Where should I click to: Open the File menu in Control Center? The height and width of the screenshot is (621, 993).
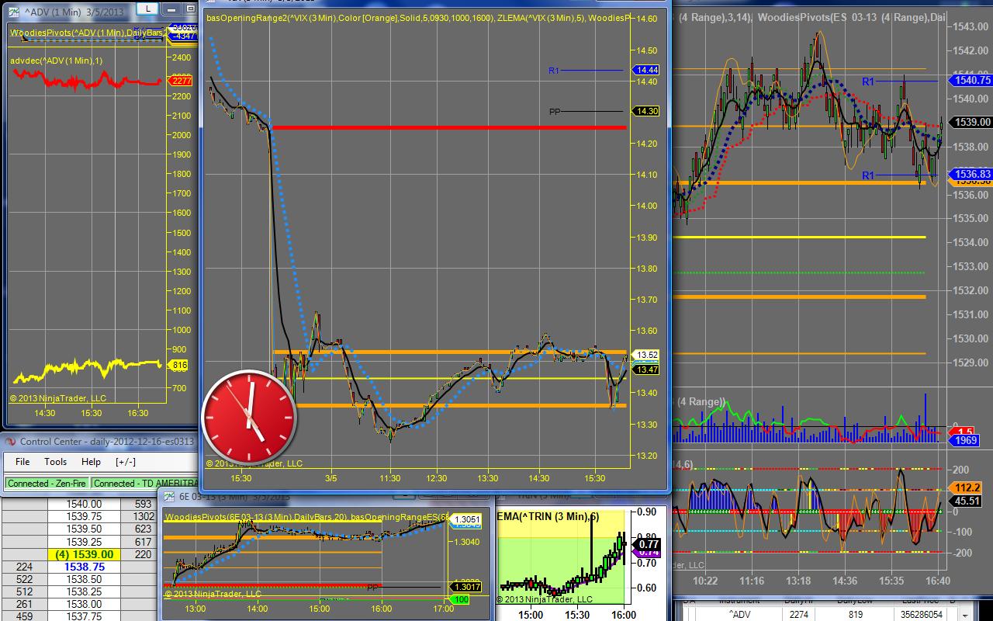pyautogui.click(x=22, y=461)
